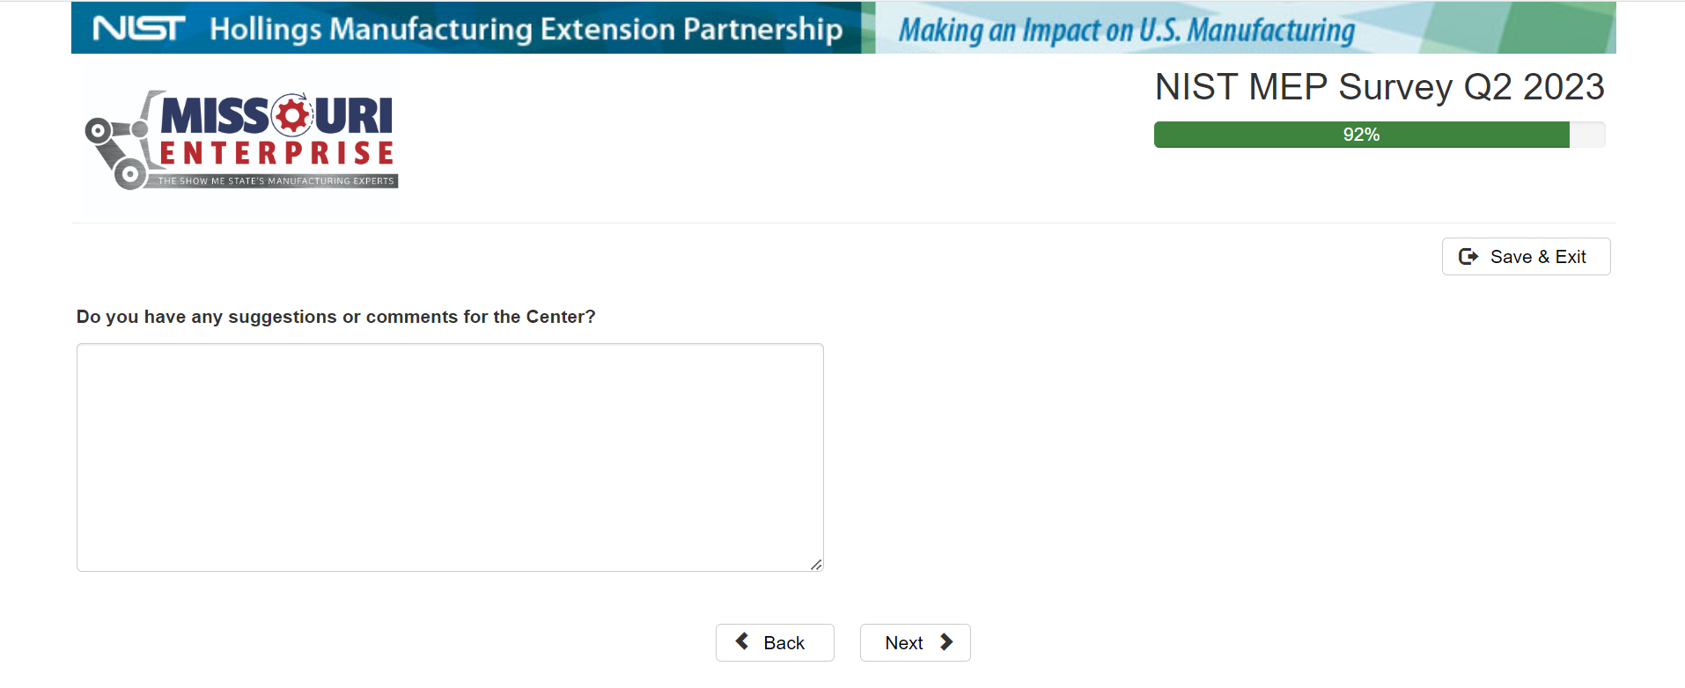
Task: Click the left chevron icon beside Back
Action: 742,642
